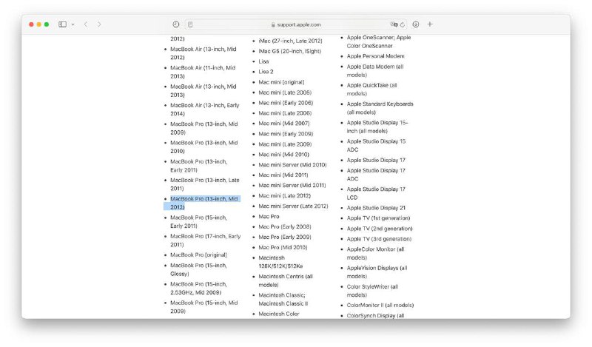Show the Safari sidebar
This screenshot has width=592, height=347.
62,24
